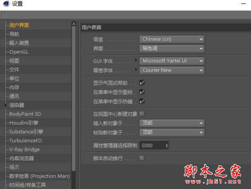Select V-Ray Bridge in the tree
This screenshot has height=189, width=251.
click(24, 150)
